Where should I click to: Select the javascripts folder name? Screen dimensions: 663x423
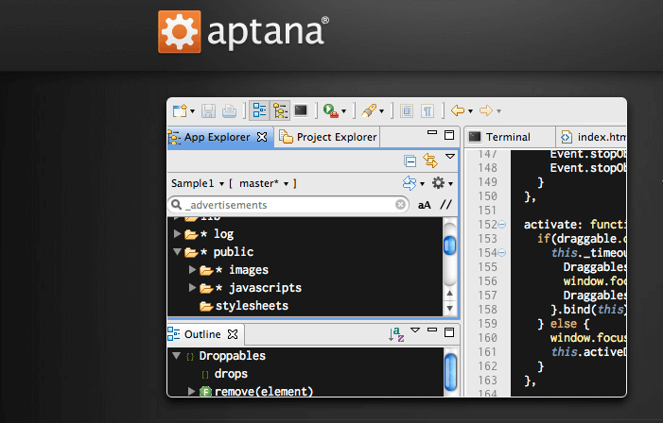pos(265,288)
